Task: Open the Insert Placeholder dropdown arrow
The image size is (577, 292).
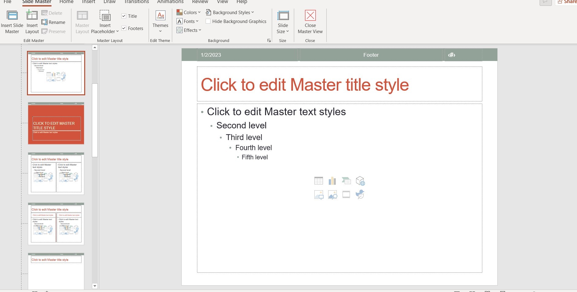Action: click(117, 31)
